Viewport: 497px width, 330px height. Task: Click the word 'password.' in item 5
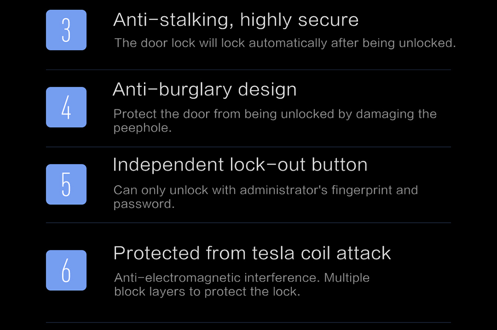[144, 204]
